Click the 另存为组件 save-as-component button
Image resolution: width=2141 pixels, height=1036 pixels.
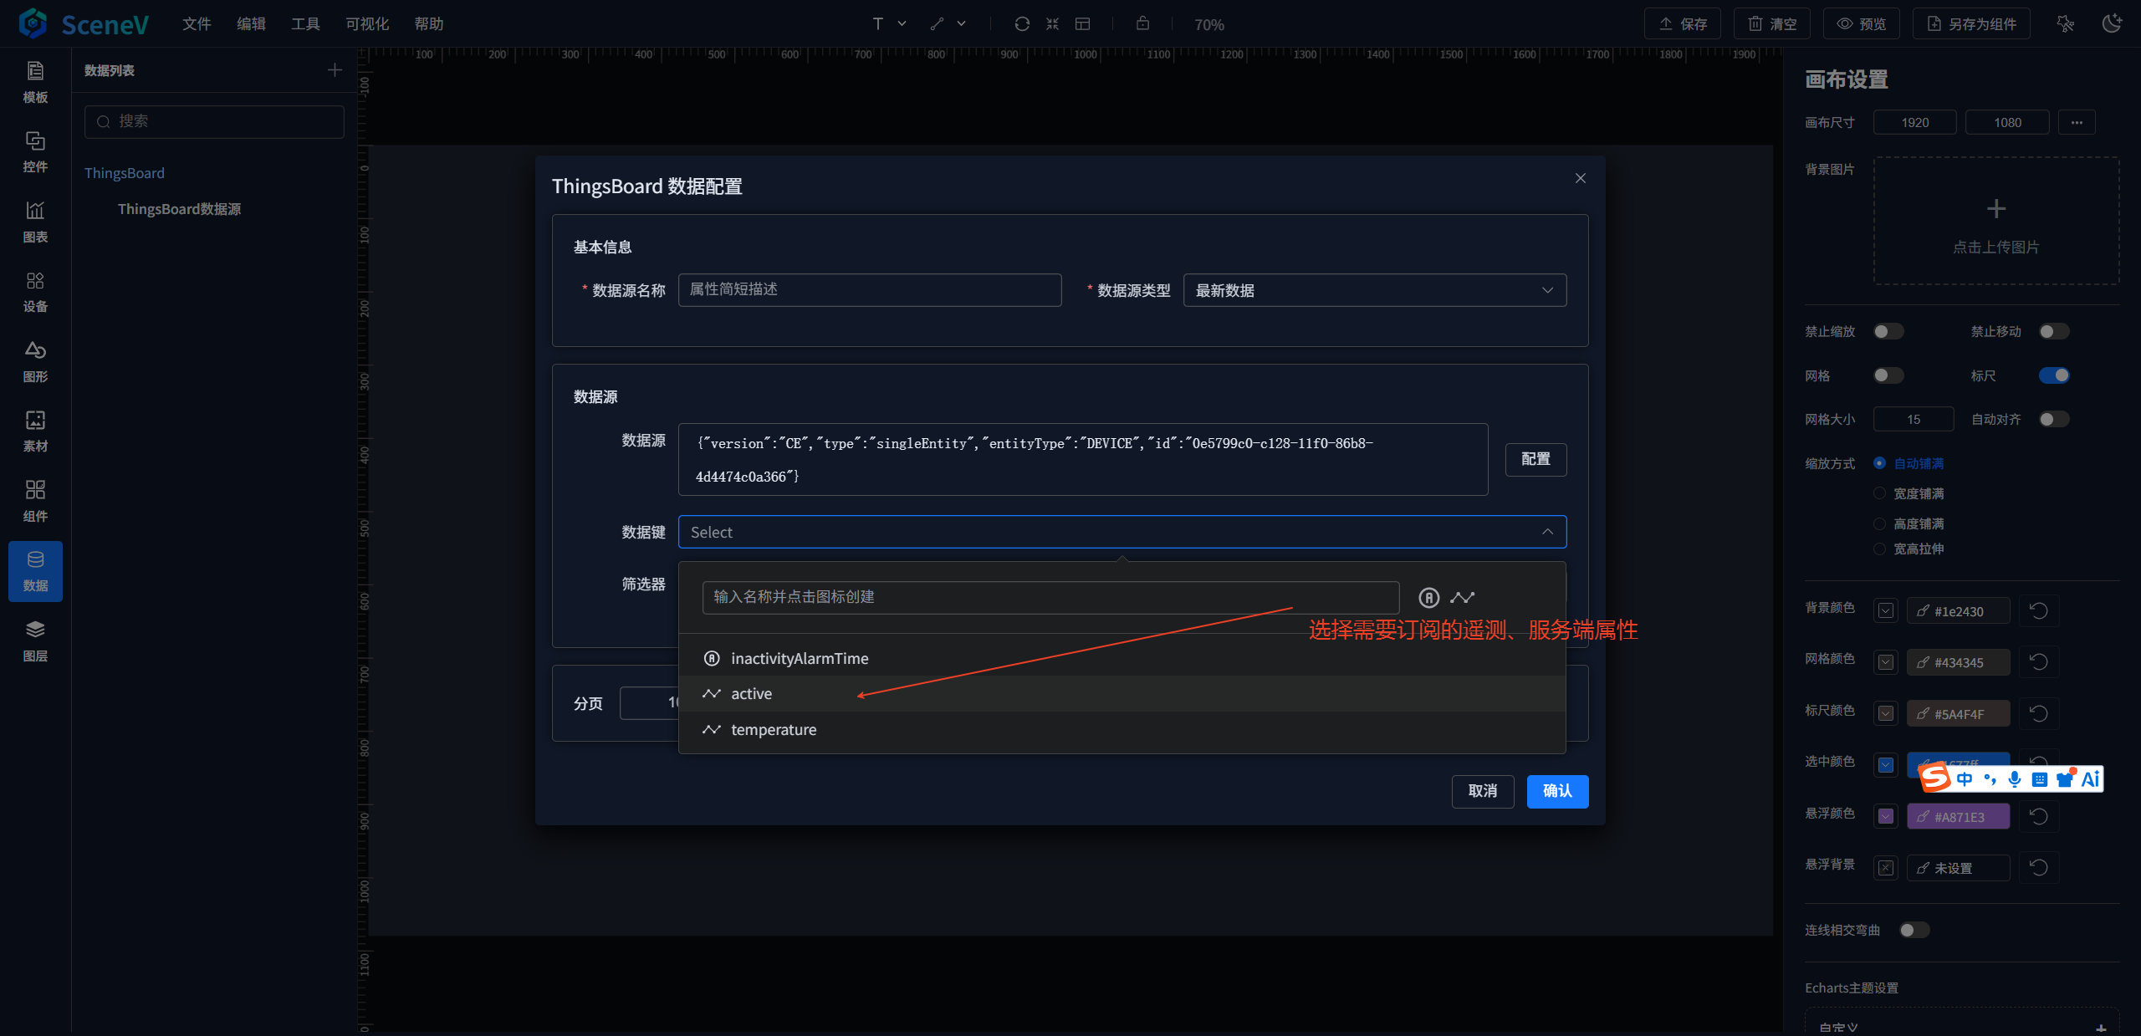[1971, 24]
